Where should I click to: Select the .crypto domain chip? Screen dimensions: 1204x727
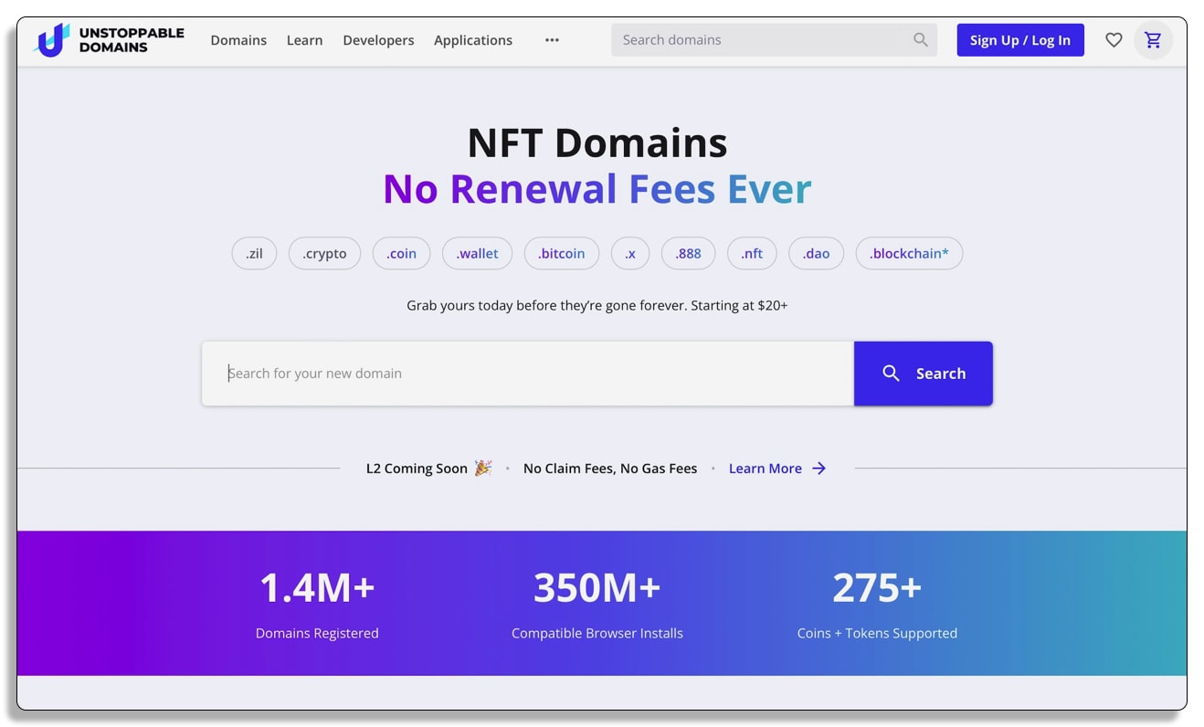click(x=324, y=254)
